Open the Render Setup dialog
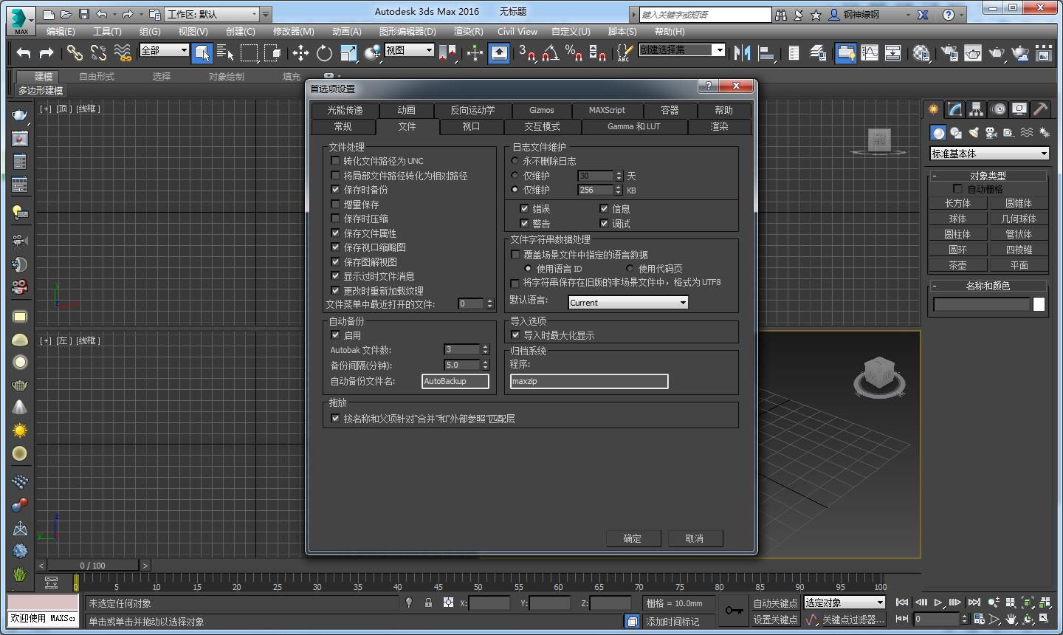This screenshot has width=1063, height=635. pos(951,52)
